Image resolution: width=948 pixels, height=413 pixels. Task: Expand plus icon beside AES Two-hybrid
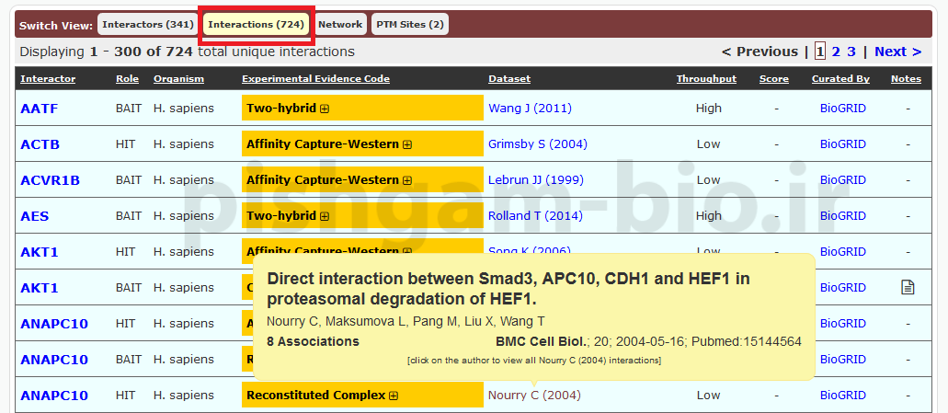pyautogui.click(x=325, y=216)
